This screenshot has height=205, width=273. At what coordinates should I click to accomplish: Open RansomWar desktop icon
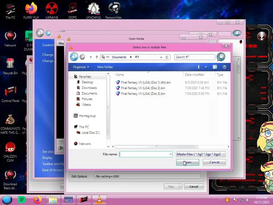point(114,11)
